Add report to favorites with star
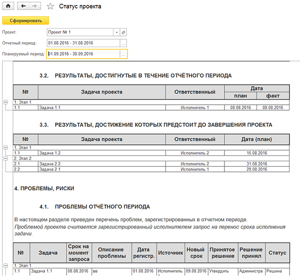The width and height of the screenshot is (300, 276). (x=50, y=7)
